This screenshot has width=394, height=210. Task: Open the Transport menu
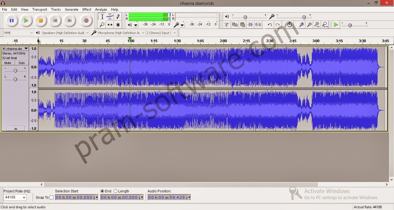click(40, 10)
